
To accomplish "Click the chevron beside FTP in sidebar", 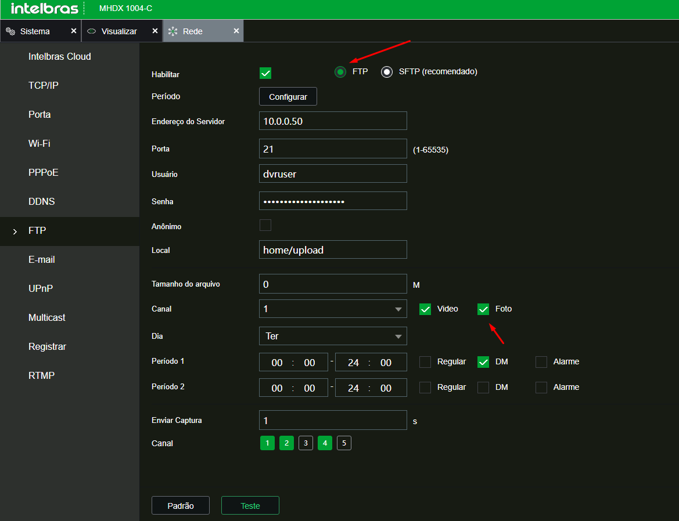I will point(15,231).
